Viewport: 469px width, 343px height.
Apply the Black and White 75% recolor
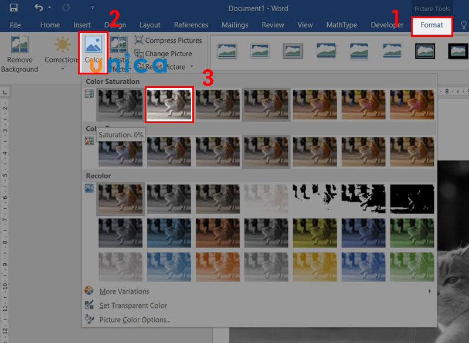point(412,199)
